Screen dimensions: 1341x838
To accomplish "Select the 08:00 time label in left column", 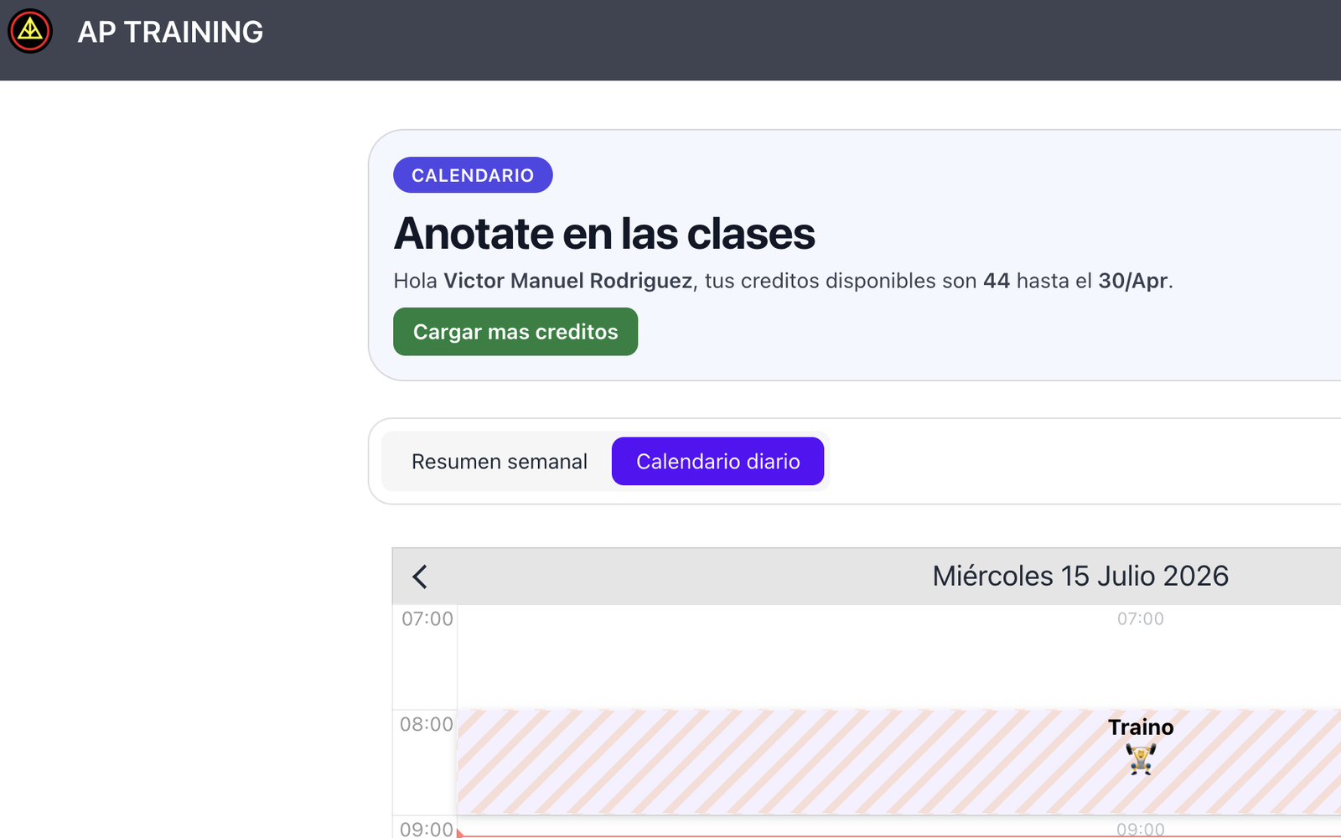I will pos(427,724).
